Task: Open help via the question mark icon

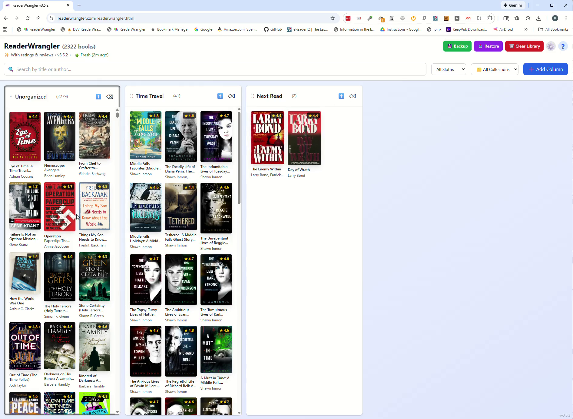Action: click(x=563, y=46)
